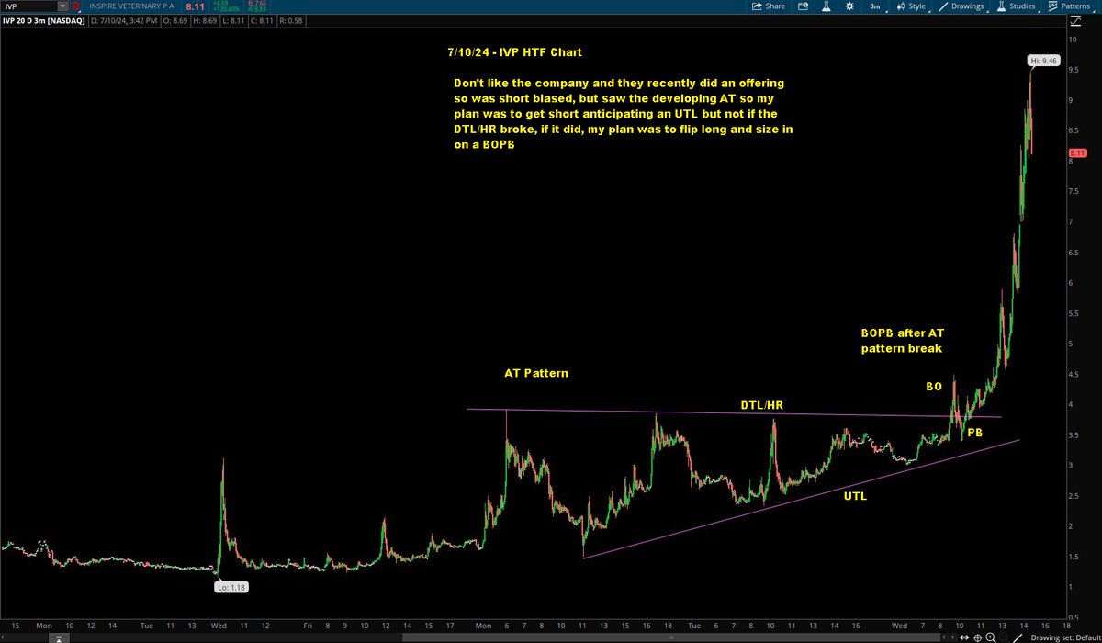Click the crosshair icon in bottom toolbar
This screenshot has height=643, width=1102.
[x=978, y=637]
